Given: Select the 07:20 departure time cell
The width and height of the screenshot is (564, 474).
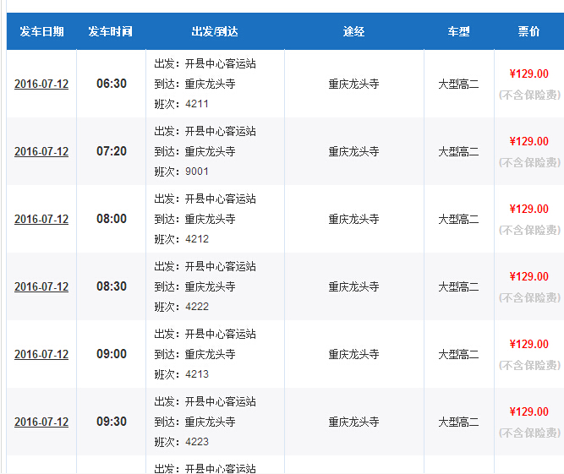Looking at the screenshot, I should 112,151.
